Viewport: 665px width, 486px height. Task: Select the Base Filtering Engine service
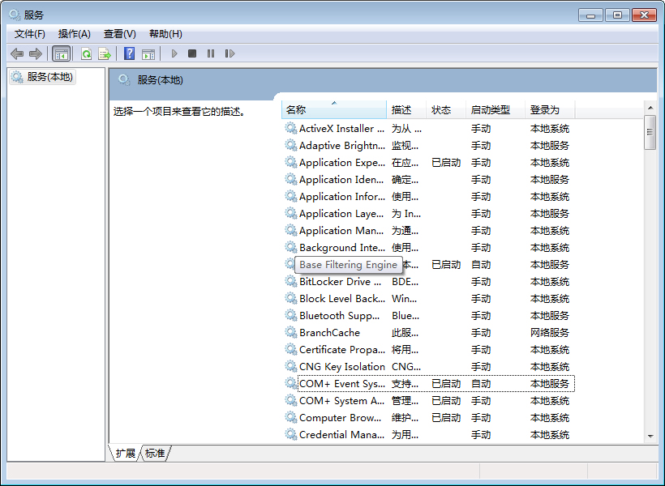point(347,264)
